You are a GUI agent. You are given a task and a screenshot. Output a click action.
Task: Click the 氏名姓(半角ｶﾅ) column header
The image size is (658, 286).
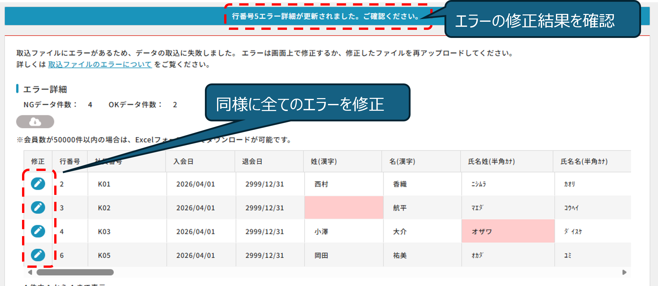491,161
